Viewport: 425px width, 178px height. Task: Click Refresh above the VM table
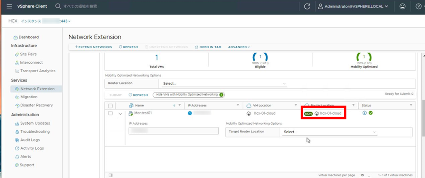[138, 95]
